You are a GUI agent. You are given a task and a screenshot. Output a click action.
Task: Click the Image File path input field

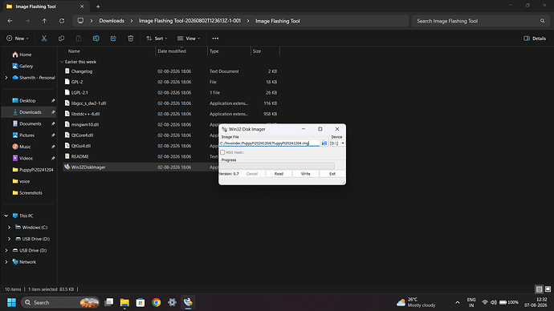coord(269,143)
